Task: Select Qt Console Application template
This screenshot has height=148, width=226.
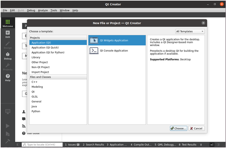Action: click(x=117, y=51)
